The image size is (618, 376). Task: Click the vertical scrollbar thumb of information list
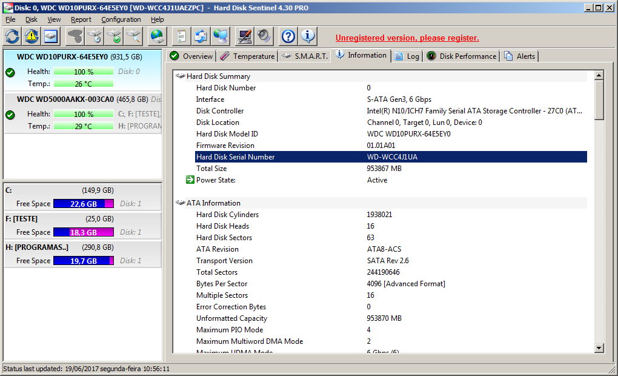click(599, 100)
